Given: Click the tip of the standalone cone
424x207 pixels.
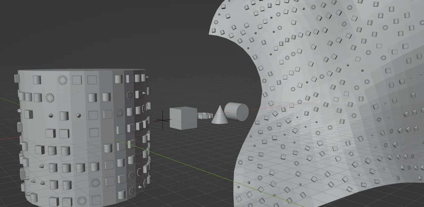Looking at the screenshot, I should [x=220, y=106].
